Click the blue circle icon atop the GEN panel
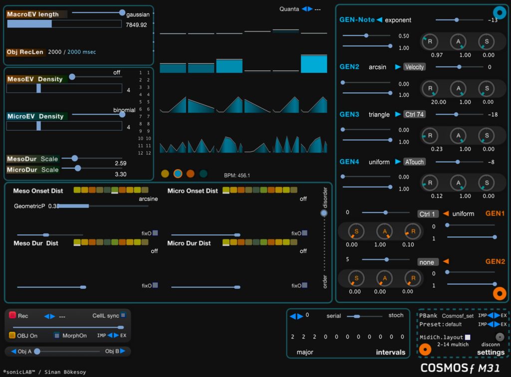511x377 pixels. click(x=500, y=12)
